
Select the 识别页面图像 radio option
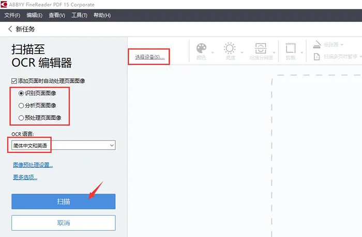(x=21, y=93)
